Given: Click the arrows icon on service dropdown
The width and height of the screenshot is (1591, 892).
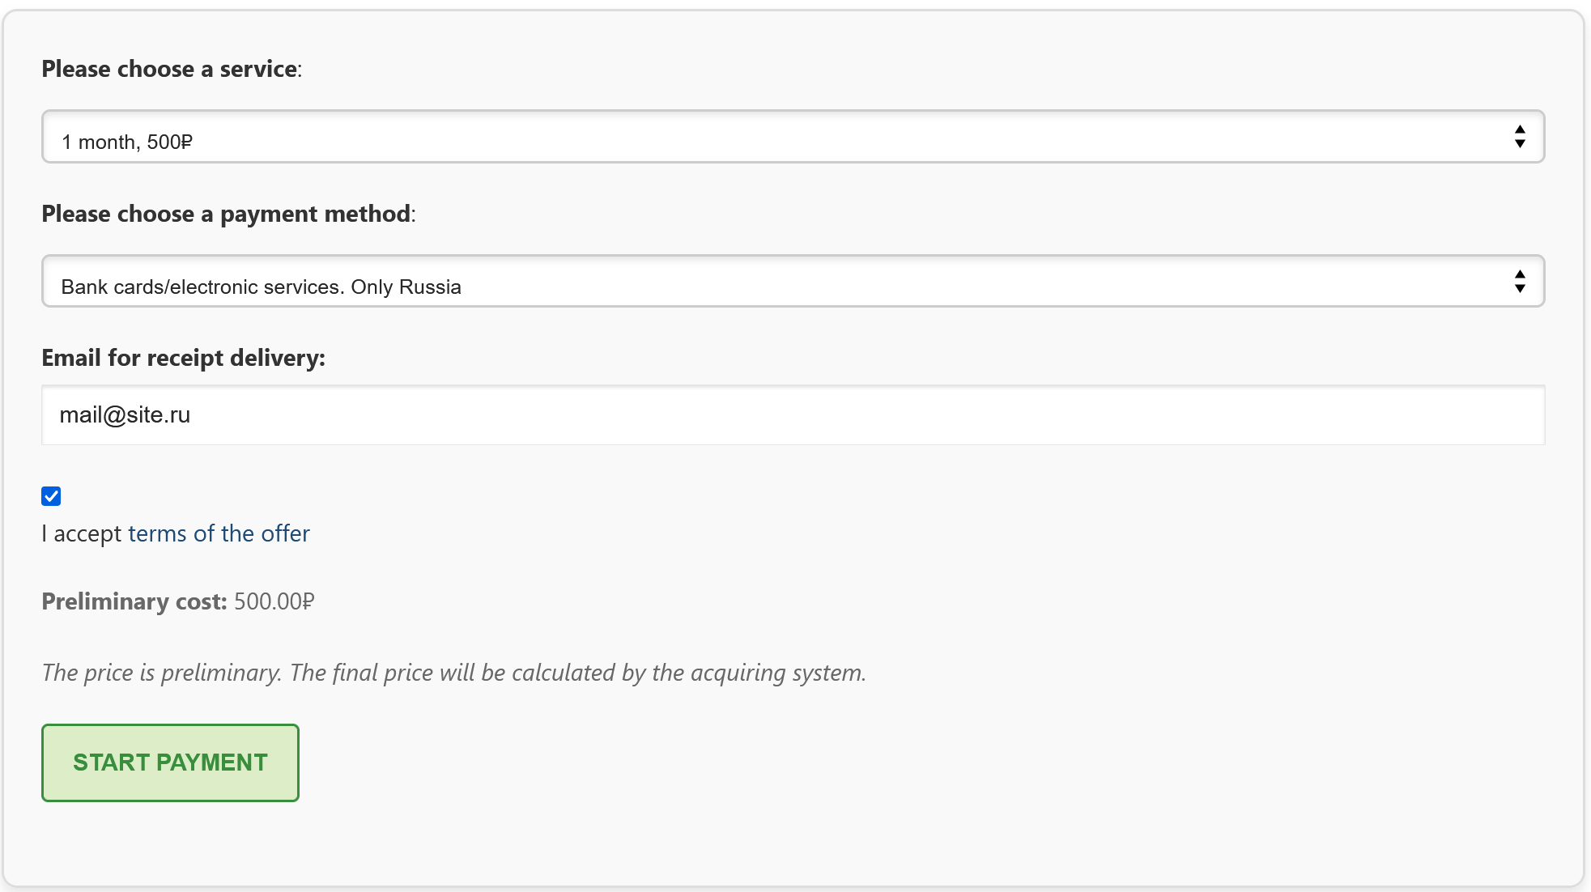Looking at the screenshot, I should [1520, 137].
